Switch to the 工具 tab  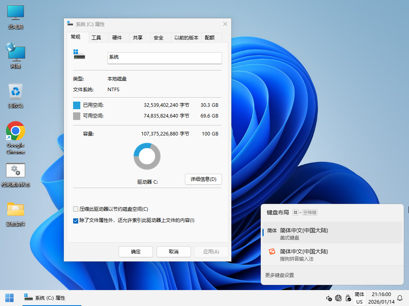(96, 37)
